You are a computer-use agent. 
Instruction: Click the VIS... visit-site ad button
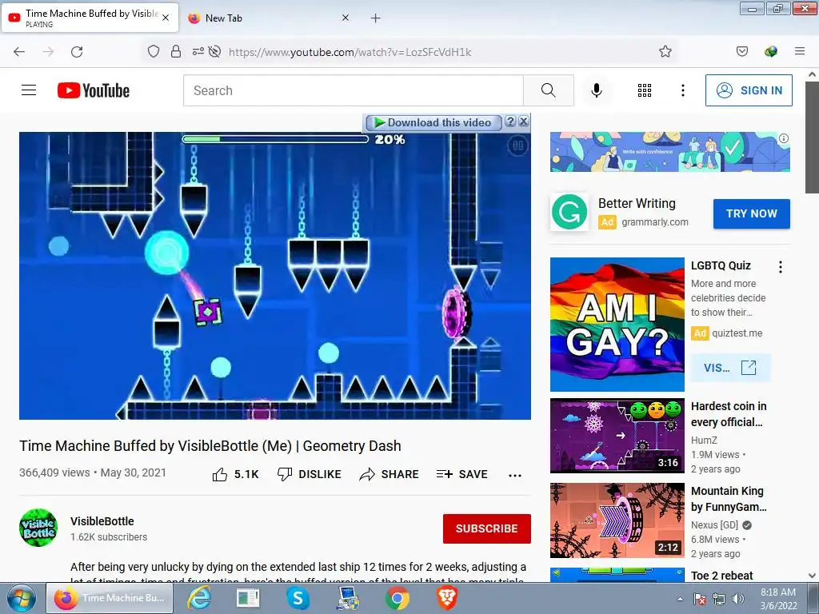coord(729,368)
